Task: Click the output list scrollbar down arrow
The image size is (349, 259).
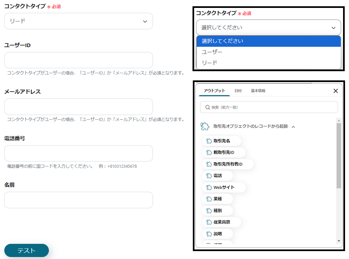Action: (x=338, y=241)
